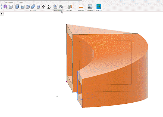The image size is (163, 117).
Task: Open the CONSTRUCT dropdown menu
Action: pos(70,10)
